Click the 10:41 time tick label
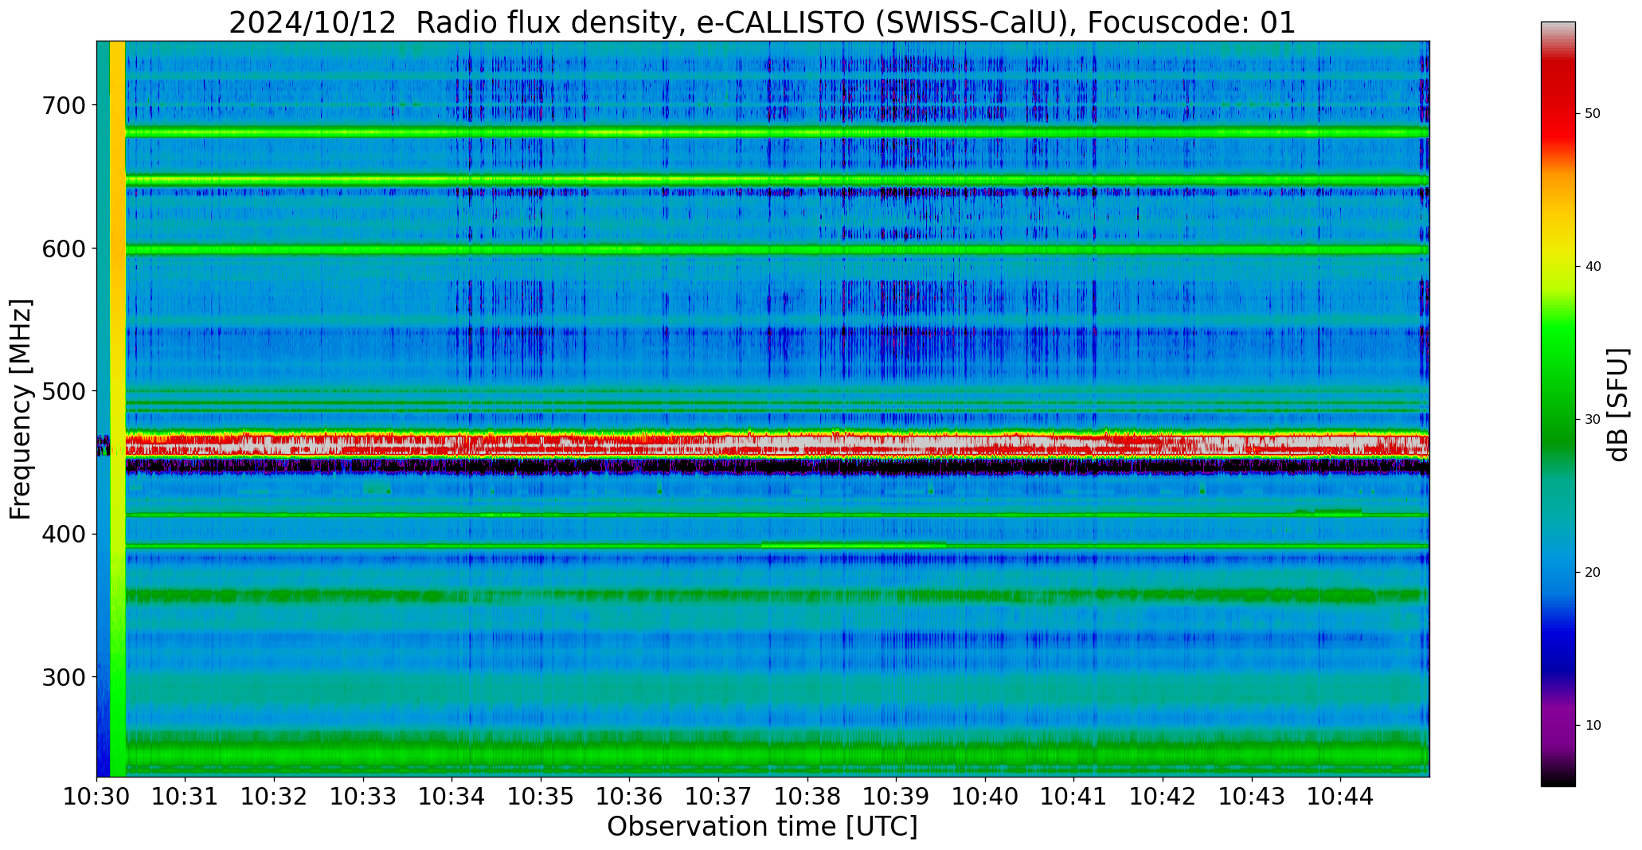The width and height of the screenshot is (1642, 850). click(x=1074, y=796)
